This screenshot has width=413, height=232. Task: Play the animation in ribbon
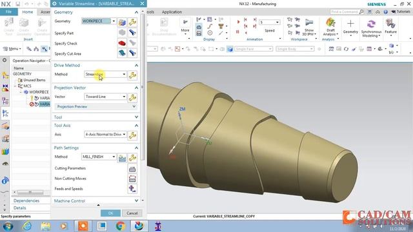click(238, 22)
